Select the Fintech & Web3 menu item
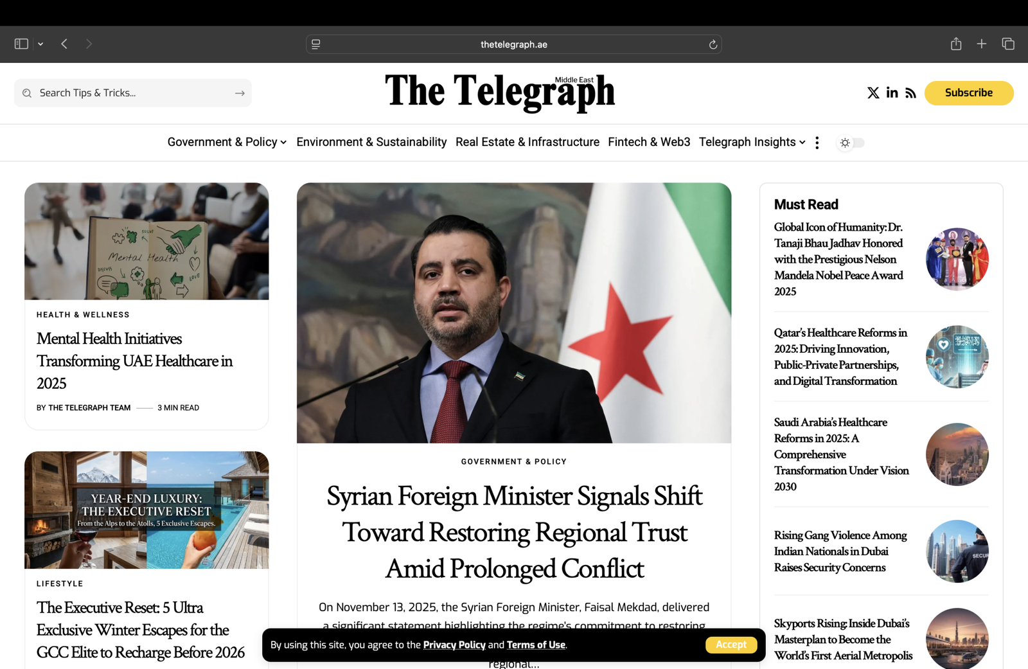Screen dimensions: 1028x669 click(x=649, y=142)
